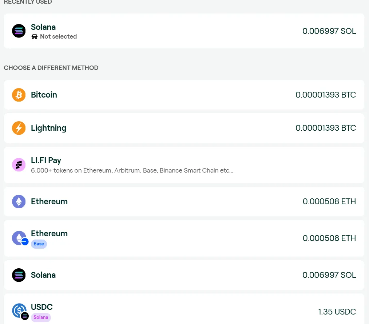The width and height of the screenshot is (369, 324).
Task: Click the USDC on Solana coin icon
Action: (x=20, y=312)
